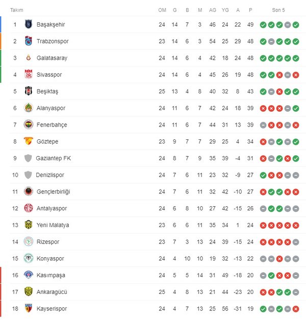Select the Rizespor team name
The width and height of the screenshot is (306, 320).
tap(48, 242)
